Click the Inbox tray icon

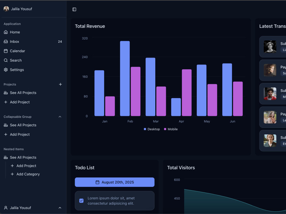tap(6, 41)
